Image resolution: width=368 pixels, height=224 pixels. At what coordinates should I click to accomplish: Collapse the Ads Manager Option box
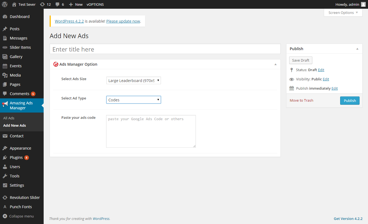275,64
